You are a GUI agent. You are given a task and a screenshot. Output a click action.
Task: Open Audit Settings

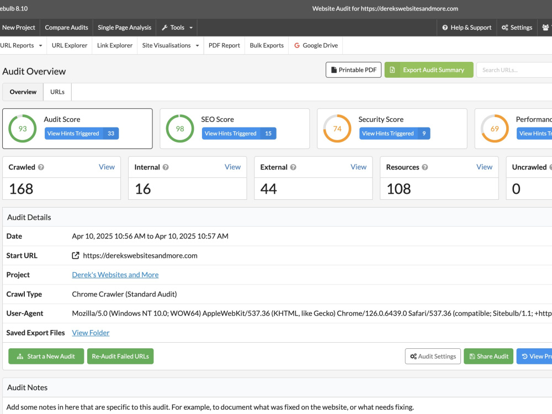coord(433,356)
